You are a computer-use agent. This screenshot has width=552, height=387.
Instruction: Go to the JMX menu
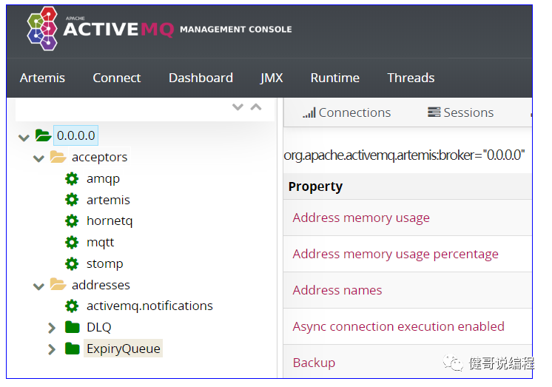pyautogui.click(x=272, y=78)
